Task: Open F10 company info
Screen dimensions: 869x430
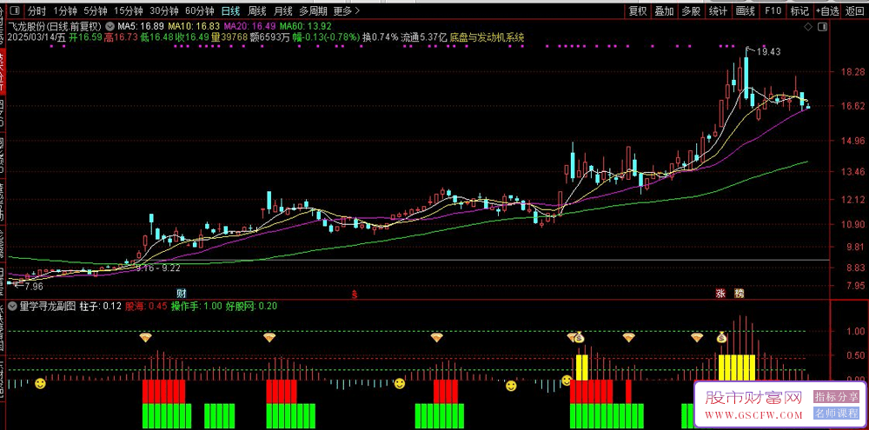Action: click(x=773, y=10)
